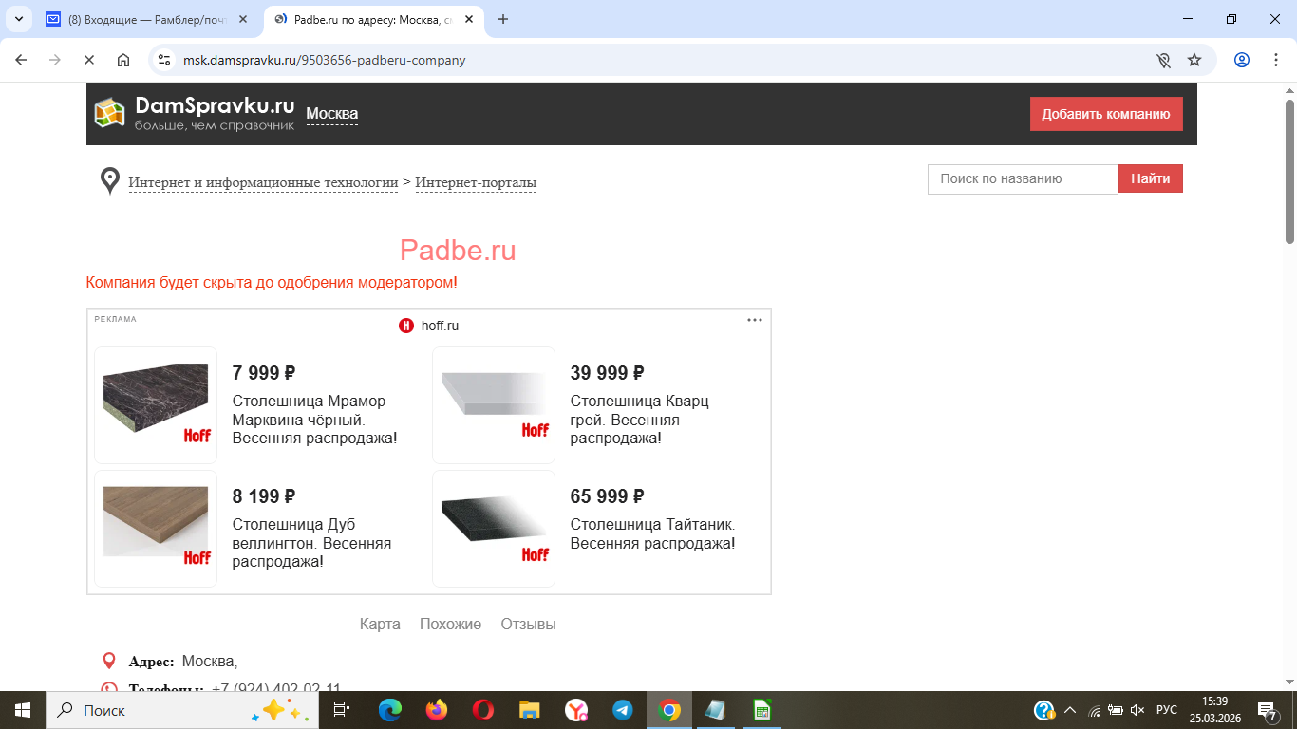Launch Yandex Browser from the taskbar

[x=575, y=710]
